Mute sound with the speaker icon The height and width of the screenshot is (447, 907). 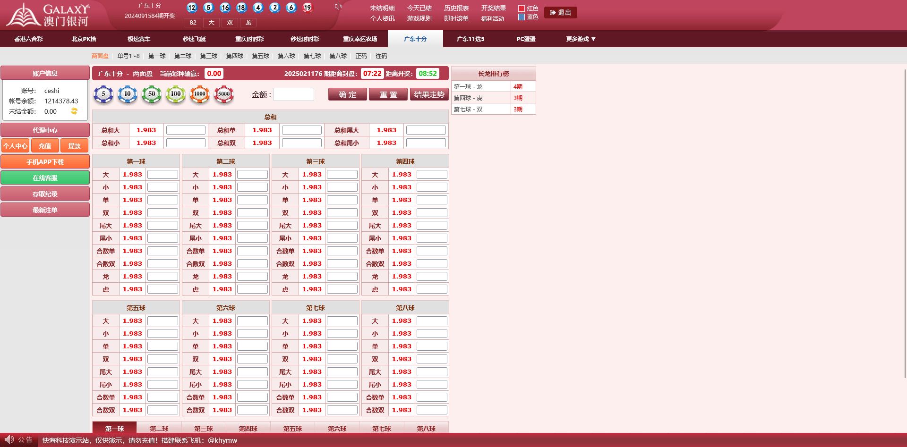point(338,6)
